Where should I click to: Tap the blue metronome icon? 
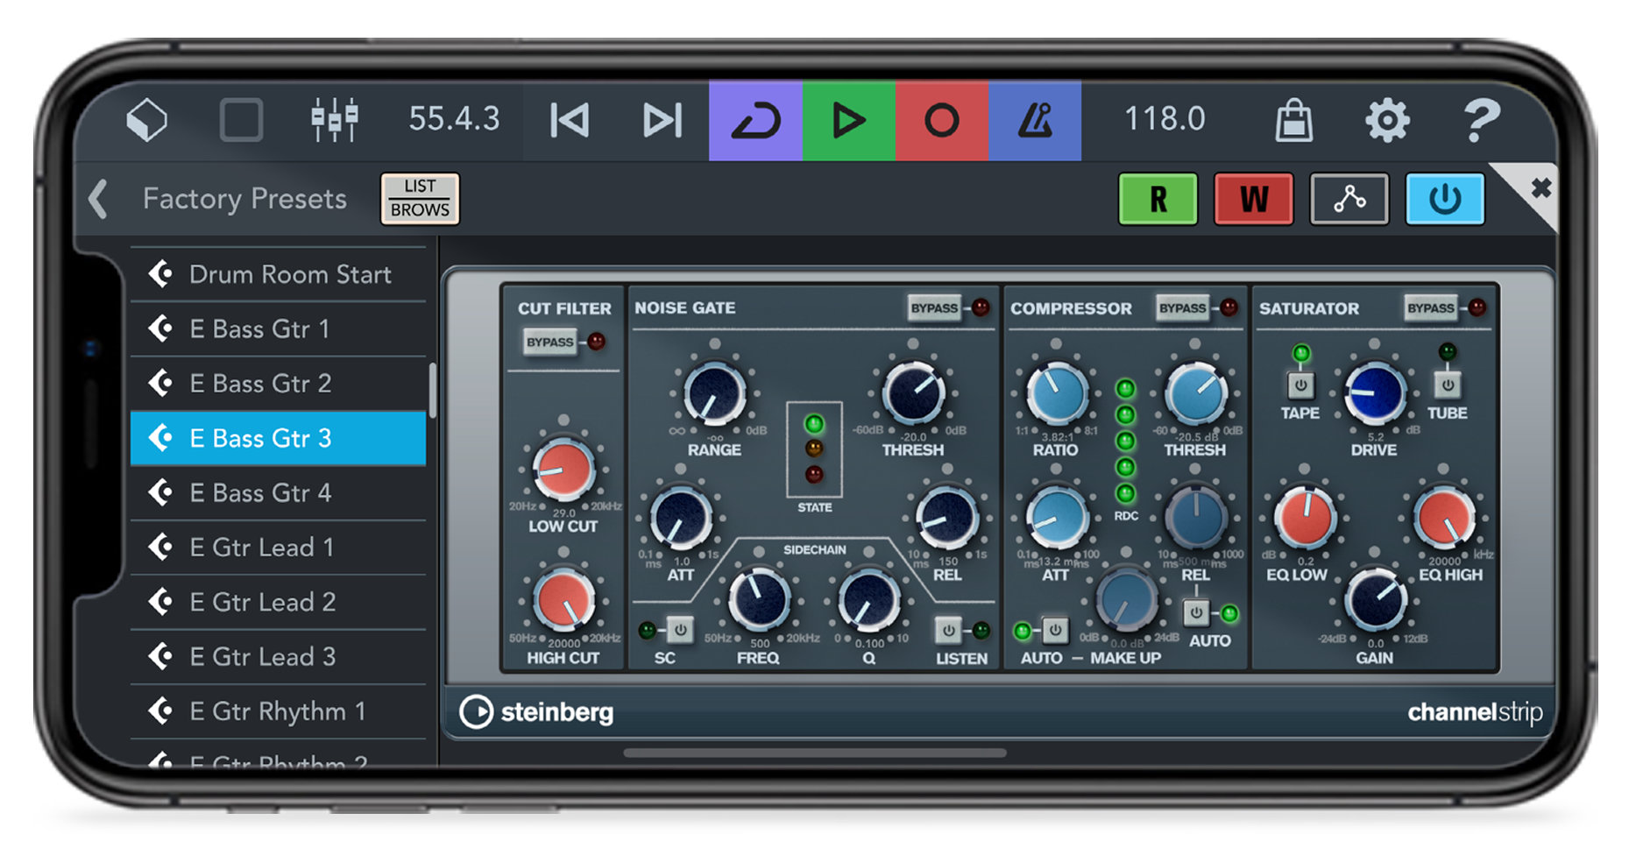tap(1036, 120)
